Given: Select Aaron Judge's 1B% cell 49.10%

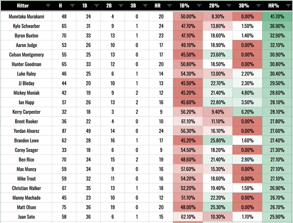Looking at the screenshot, I should 188,45.
